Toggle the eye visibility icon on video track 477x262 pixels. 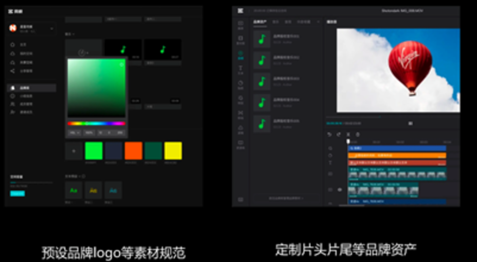point(340,190)
